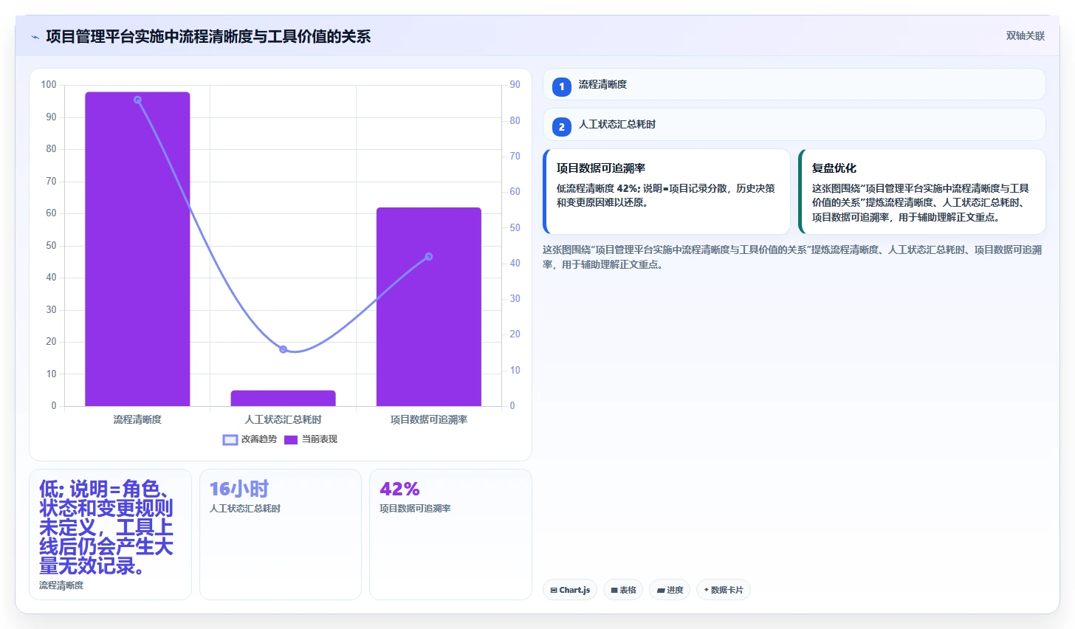Screen dimensions: 1075x629
Task: Click the 进度 tag
Action: pos(670,590)
